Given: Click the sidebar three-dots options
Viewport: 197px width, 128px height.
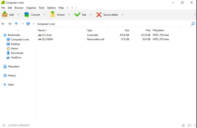Looking at the screenshot, I should pos(18,30).
